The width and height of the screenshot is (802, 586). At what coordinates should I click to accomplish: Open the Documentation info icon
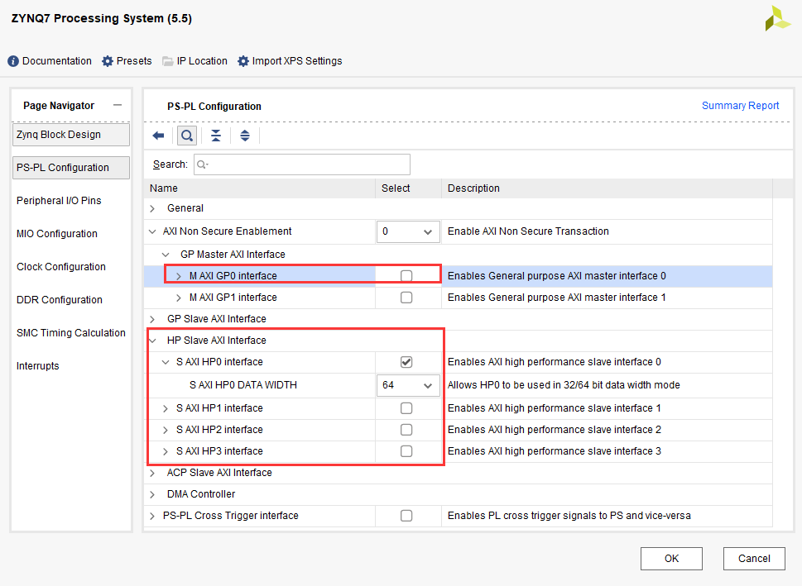13,61
